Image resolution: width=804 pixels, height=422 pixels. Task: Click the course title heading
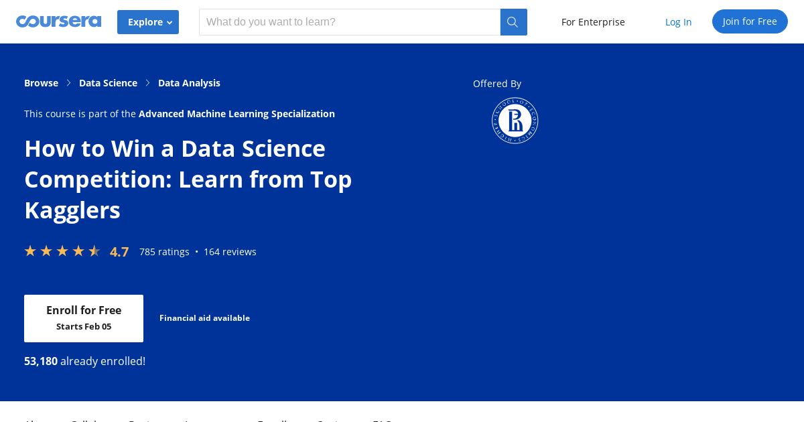tap(188, 179)
